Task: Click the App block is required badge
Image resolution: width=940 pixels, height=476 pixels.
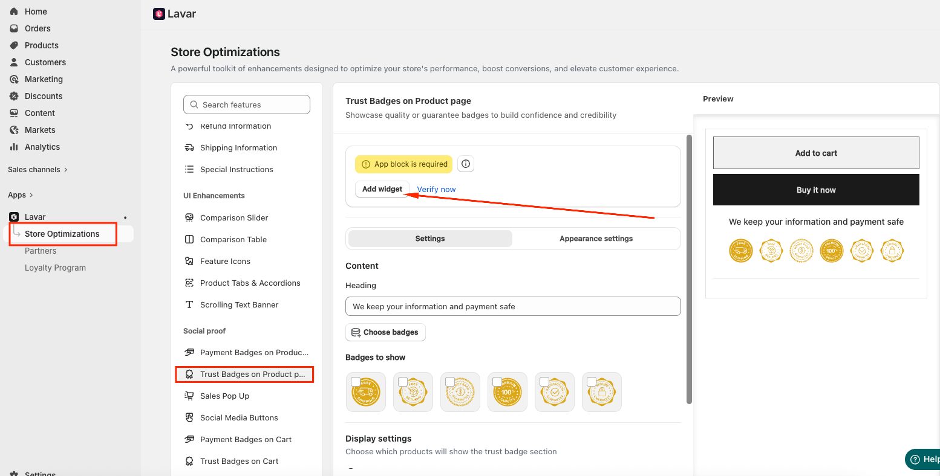Action: [404, 164]
